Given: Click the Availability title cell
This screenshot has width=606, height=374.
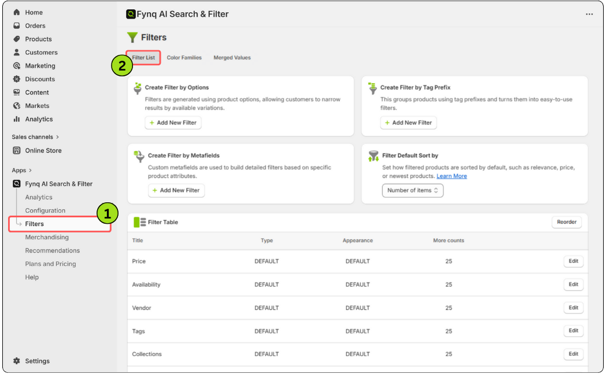Looking at the screenshot, I should tap(146, 285).
